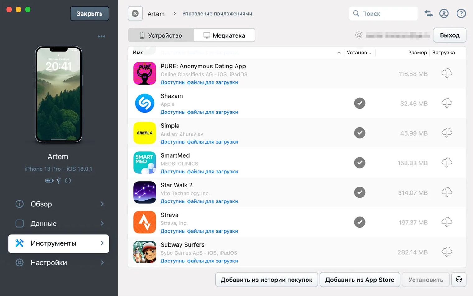
Task: Switch to the Медиатека tab
Action: 224,35
